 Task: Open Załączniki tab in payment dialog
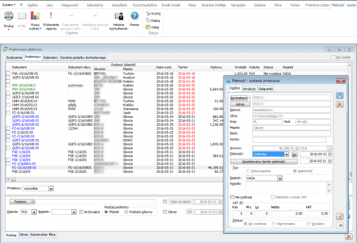(x=266, y=89)
